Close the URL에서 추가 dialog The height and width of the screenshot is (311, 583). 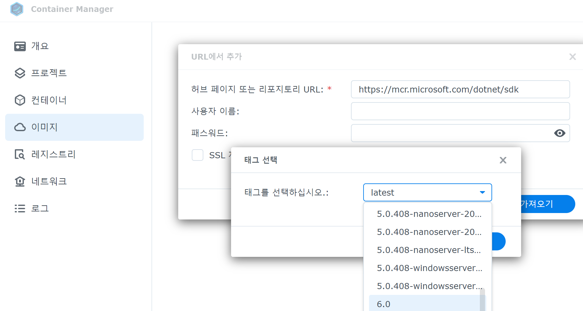[572, 57]
